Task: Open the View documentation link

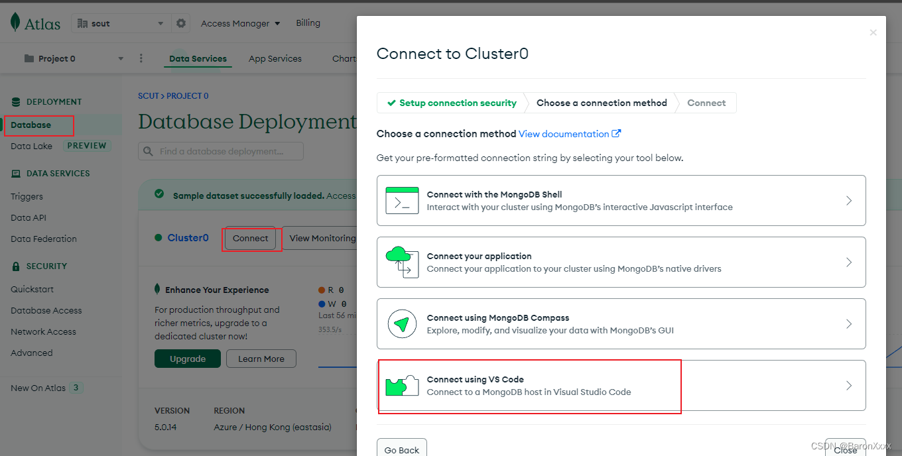Action: 564,134
